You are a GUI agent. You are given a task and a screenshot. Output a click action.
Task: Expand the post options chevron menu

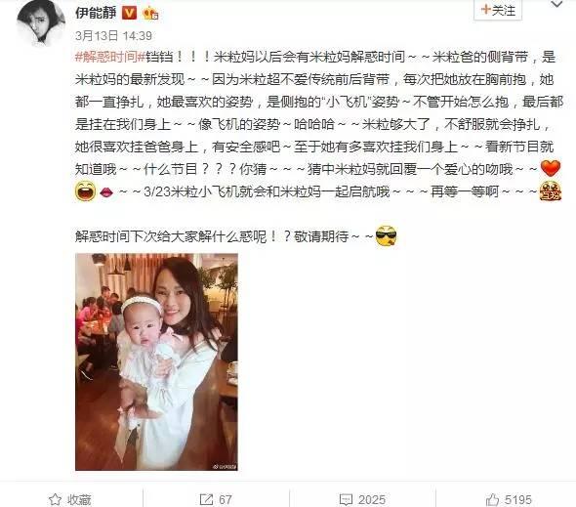tap(556, 5)
